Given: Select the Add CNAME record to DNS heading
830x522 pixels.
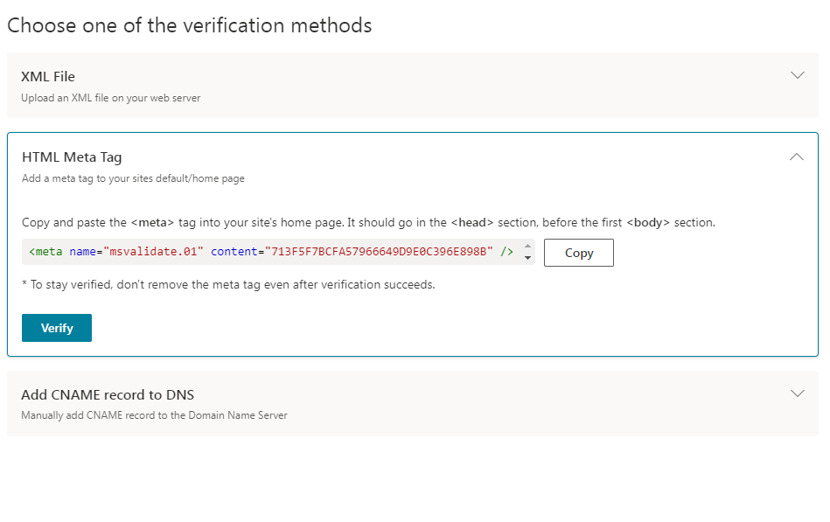Looking at the screenshot, I should (108, 395).
